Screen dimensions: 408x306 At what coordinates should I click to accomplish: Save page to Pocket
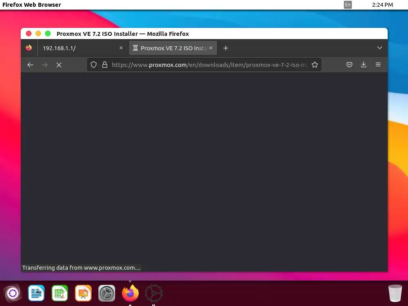pos(349,65)
